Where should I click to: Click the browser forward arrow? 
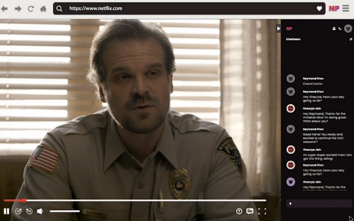tap(18, 9)
